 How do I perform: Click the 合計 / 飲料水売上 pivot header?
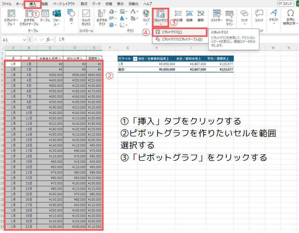pyautogui.click(x=189, y=58)
